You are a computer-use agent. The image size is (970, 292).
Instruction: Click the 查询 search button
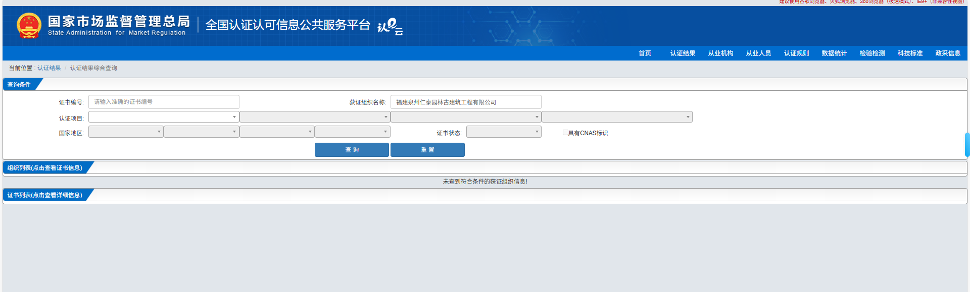[352, 150]
